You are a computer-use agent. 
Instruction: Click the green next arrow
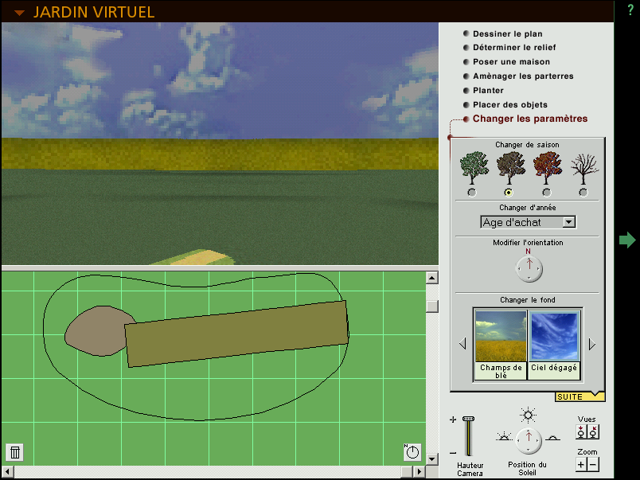point(627,240)
